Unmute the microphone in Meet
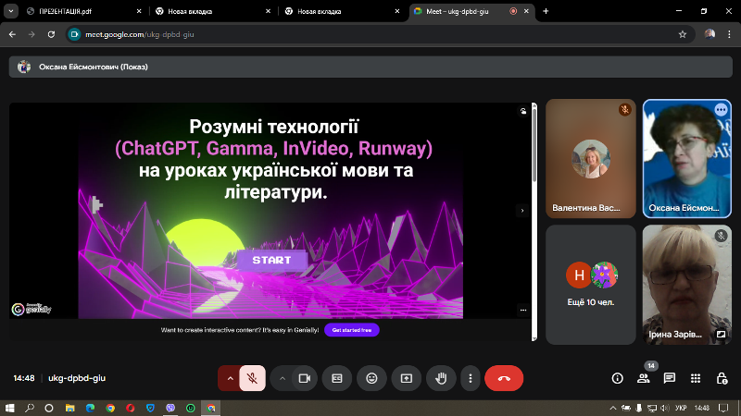The image size is (741, 416). click(x=252, y=378)
